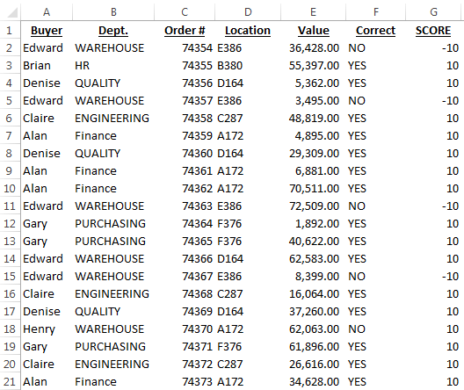The width and height of the screenshot is (464, 390).
Task: Click the Dept. header cell
Action: 113,31
